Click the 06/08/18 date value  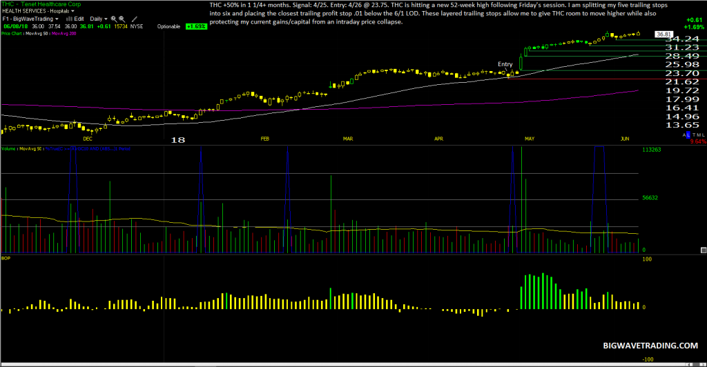[15, 27]
